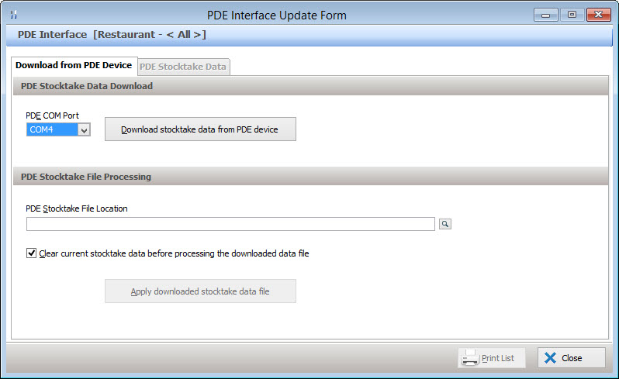Screen dimensions: 619x379
Task: Switch to the Download from PDE Device tab
Action: (74, 66)
